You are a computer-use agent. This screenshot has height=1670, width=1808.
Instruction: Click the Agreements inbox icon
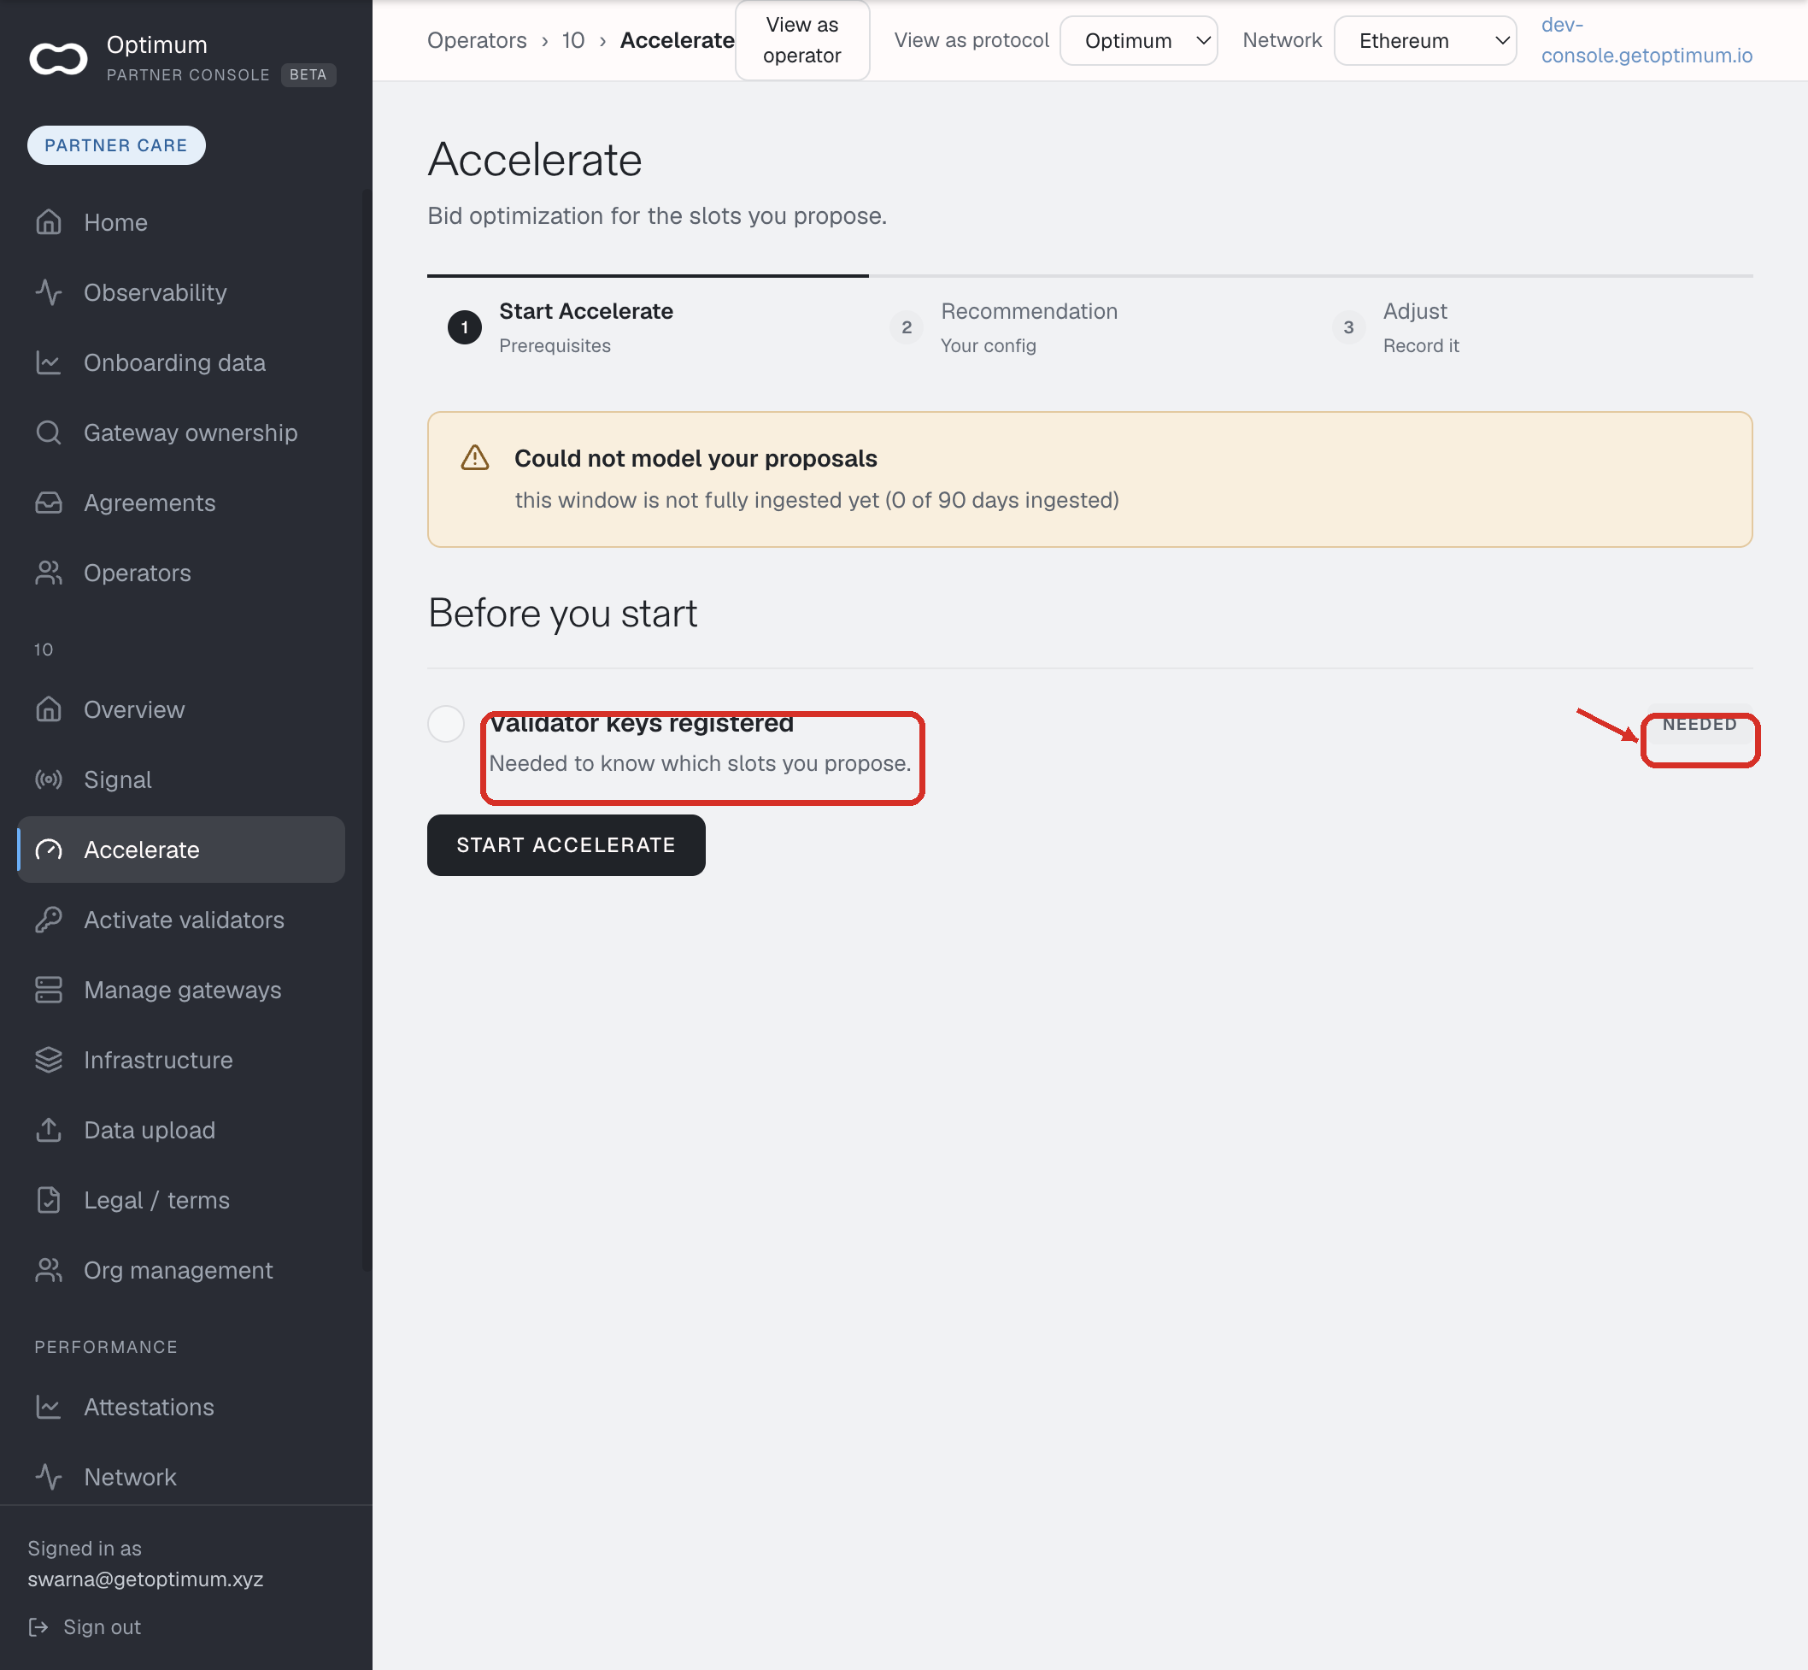[49, 503]
